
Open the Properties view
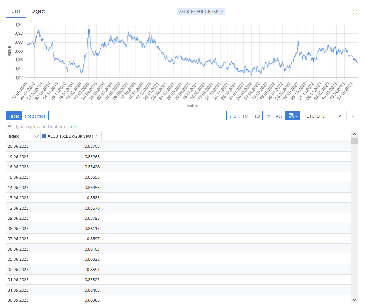click(35, 116)
